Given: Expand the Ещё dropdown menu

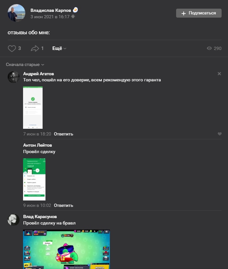Looking at the screenshot, I should click(59, 48).
